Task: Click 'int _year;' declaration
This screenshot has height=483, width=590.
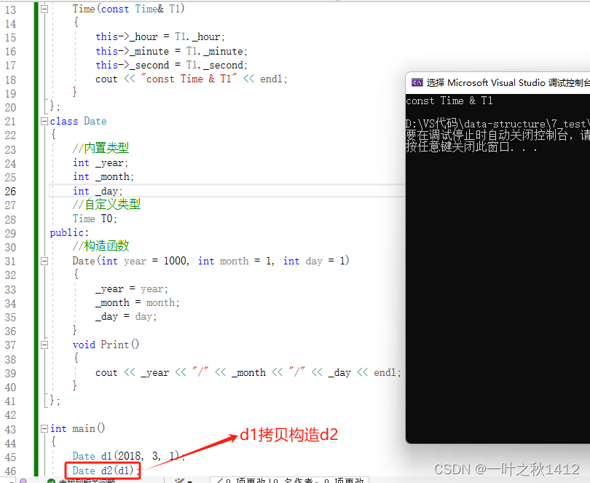Action: [x=101, y=163]
